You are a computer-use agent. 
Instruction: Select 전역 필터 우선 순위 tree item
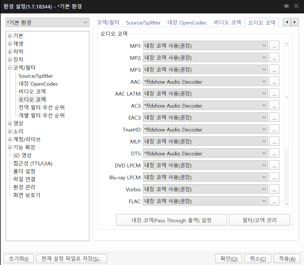coord(41,107)
